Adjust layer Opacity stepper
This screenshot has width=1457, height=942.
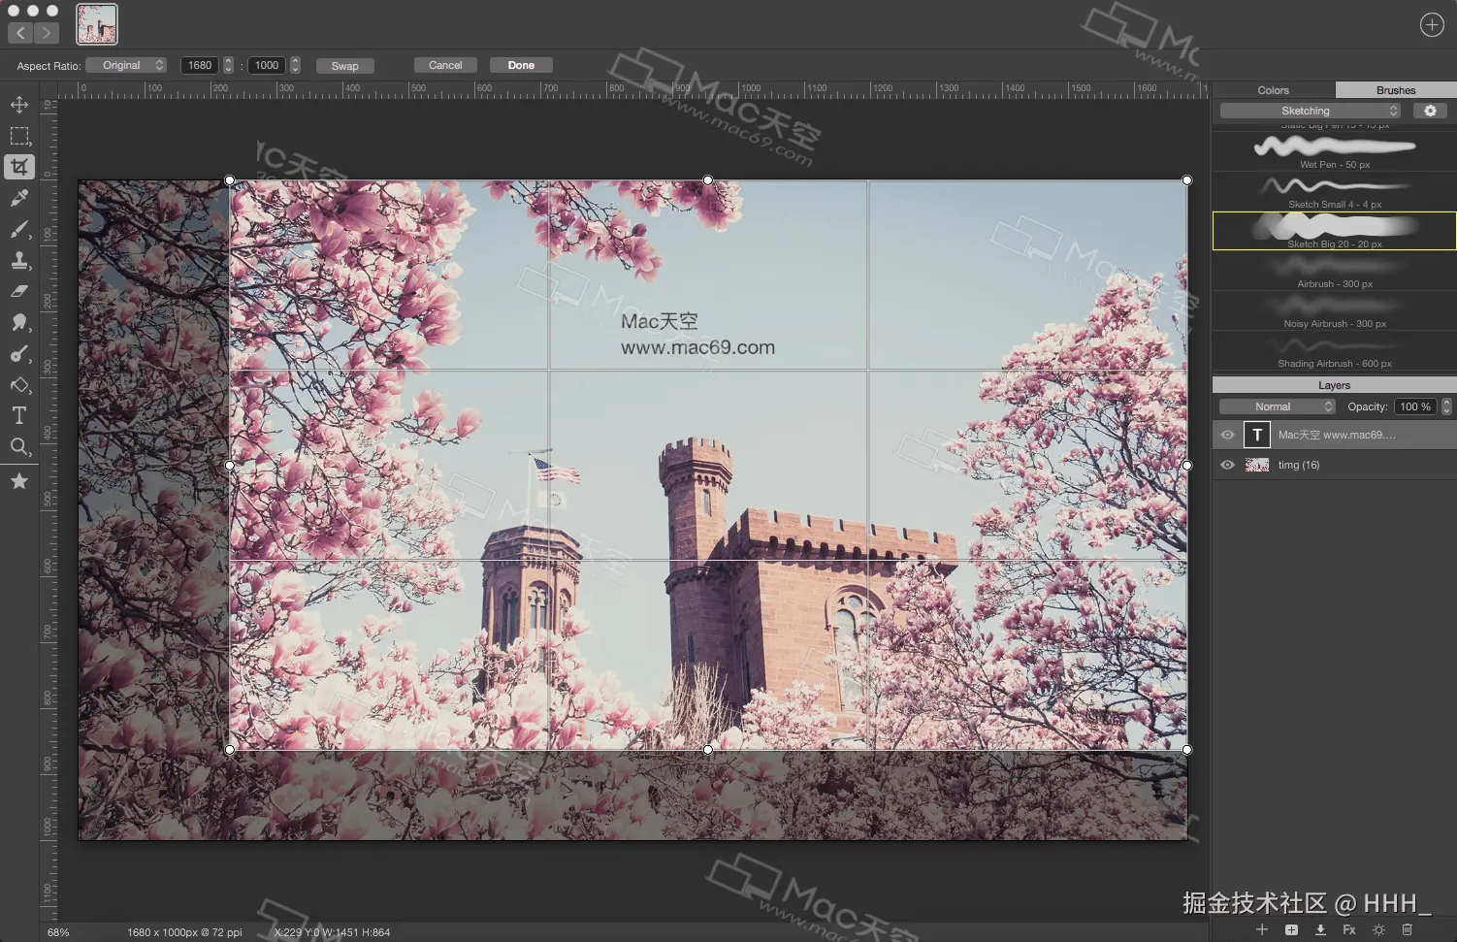coord(1446,406)
